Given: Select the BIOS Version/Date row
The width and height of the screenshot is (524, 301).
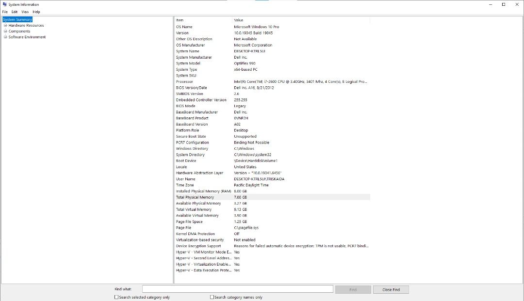Looking at the screenshot, I should (272, 88).
